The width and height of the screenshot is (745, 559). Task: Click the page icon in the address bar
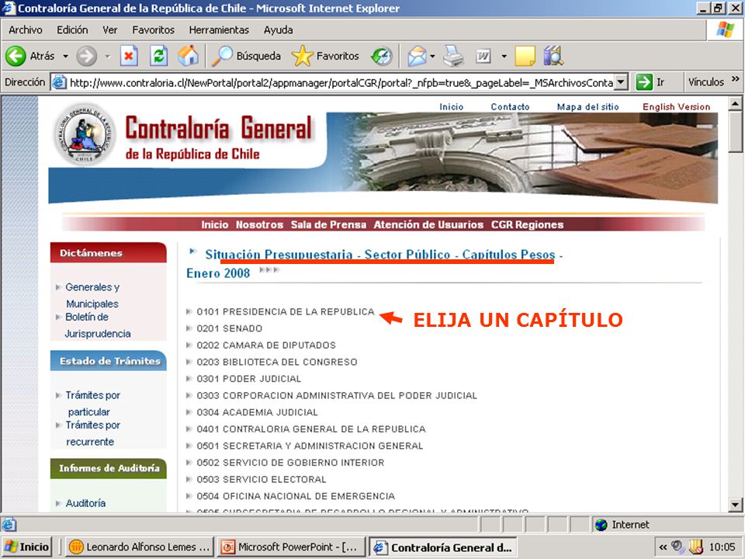point(59,82)
